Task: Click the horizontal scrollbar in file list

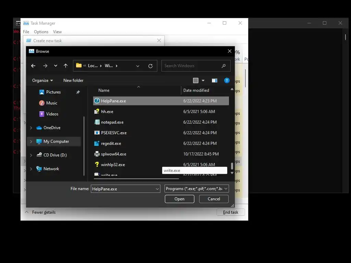Action: pyautogui.click(x=136, y=178)
